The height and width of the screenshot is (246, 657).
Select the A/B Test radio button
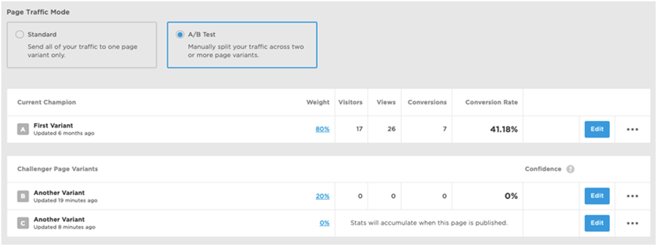click(180, 35)
